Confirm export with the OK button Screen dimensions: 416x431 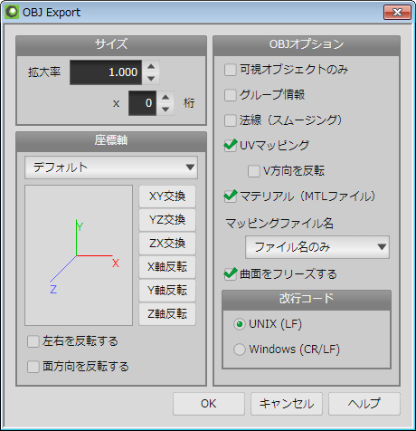pyautogui.click(x=209, y=404)
